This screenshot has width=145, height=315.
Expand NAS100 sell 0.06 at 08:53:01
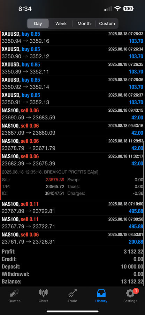[72, 238]
